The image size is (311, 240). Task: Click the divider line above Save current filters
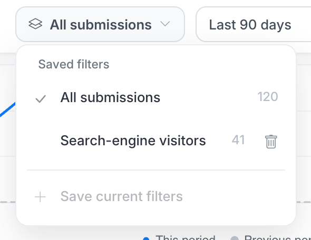tap(156, 170)
